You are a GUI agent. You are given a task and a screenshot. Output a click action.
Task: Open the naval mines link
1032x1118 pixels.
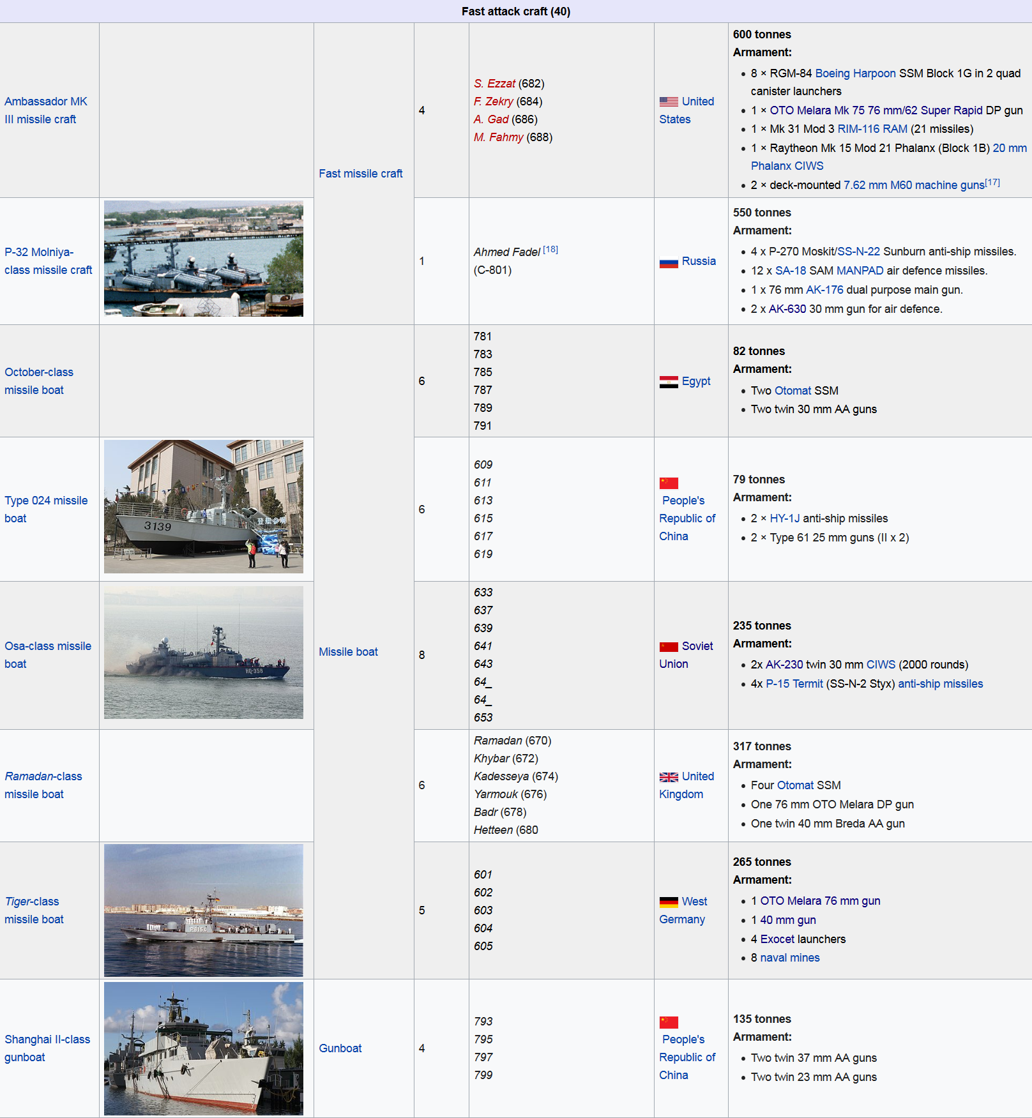[x=790, y=958]
